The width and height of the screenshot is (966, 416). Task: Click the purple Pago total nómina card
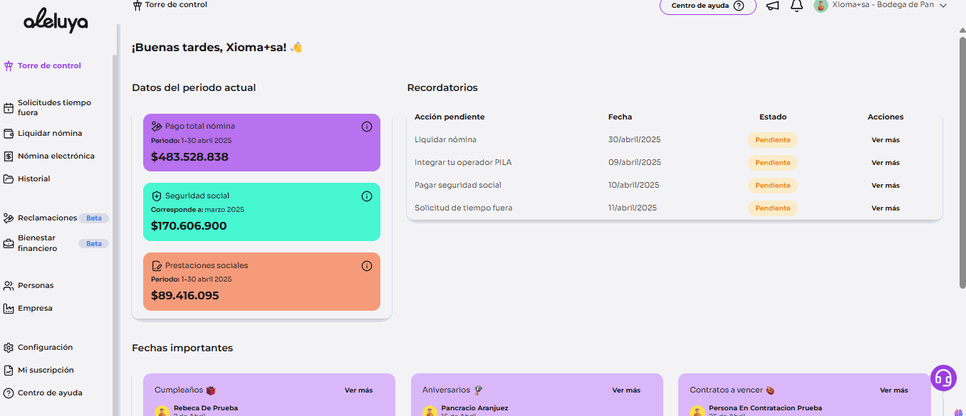261,142
